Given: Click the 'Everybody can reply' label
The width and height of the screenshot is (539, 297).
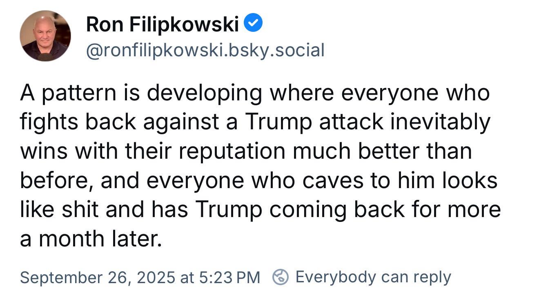Looking at the screenshot, I should [x=373, y=277].
